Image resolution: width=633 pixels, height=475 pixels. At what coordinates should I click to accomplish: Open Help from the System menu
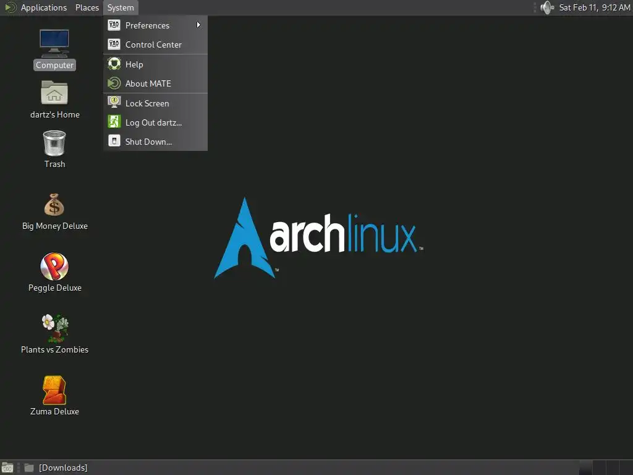point(155,64)
